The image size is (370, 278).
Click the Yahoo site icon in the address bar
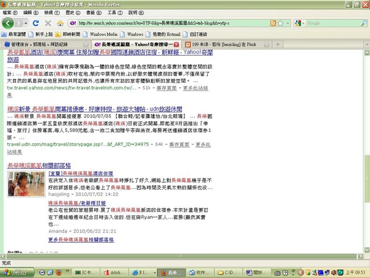point(73,23)
